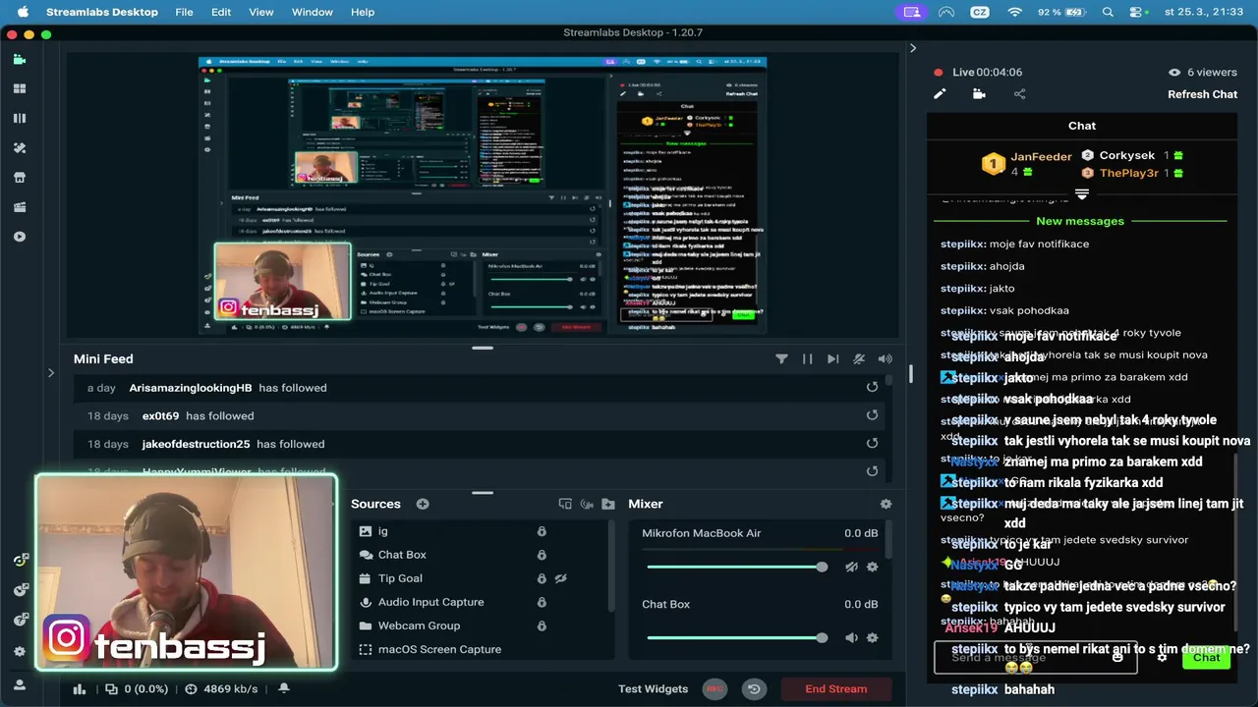Replay the jakeofdestruction25 follow alert

pos(872,444)
